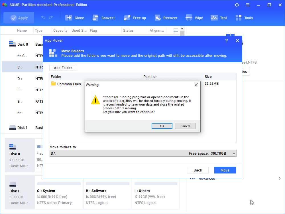
Task: Open the Wipe tool
Action: coord(189,18)
